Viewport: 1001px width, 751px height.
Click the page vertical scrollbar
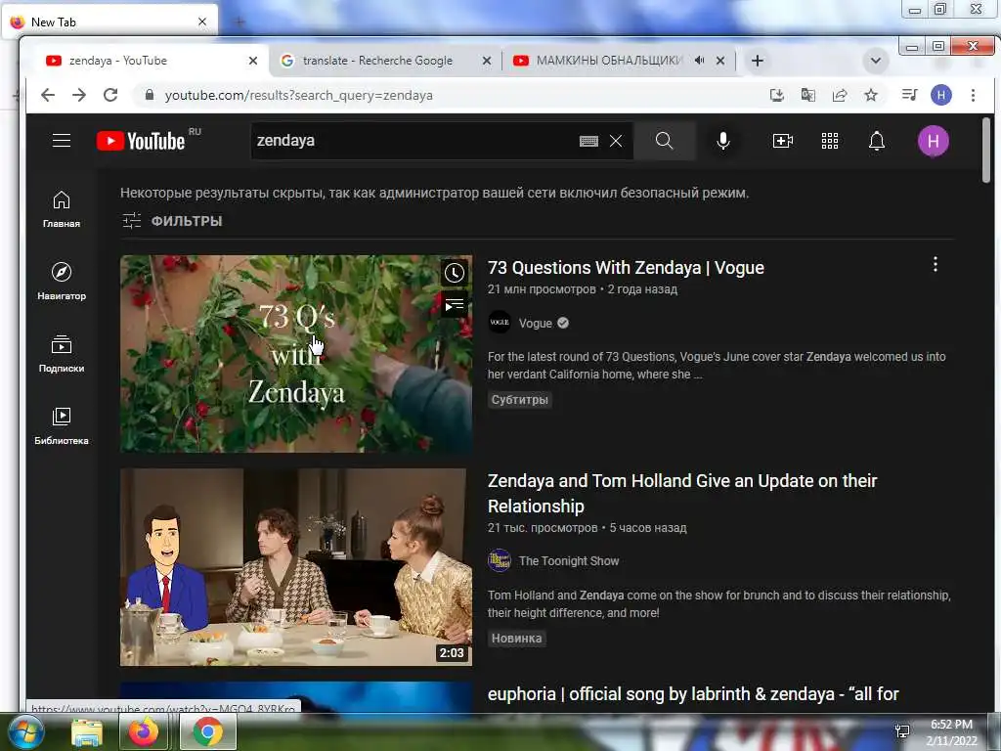986,150
